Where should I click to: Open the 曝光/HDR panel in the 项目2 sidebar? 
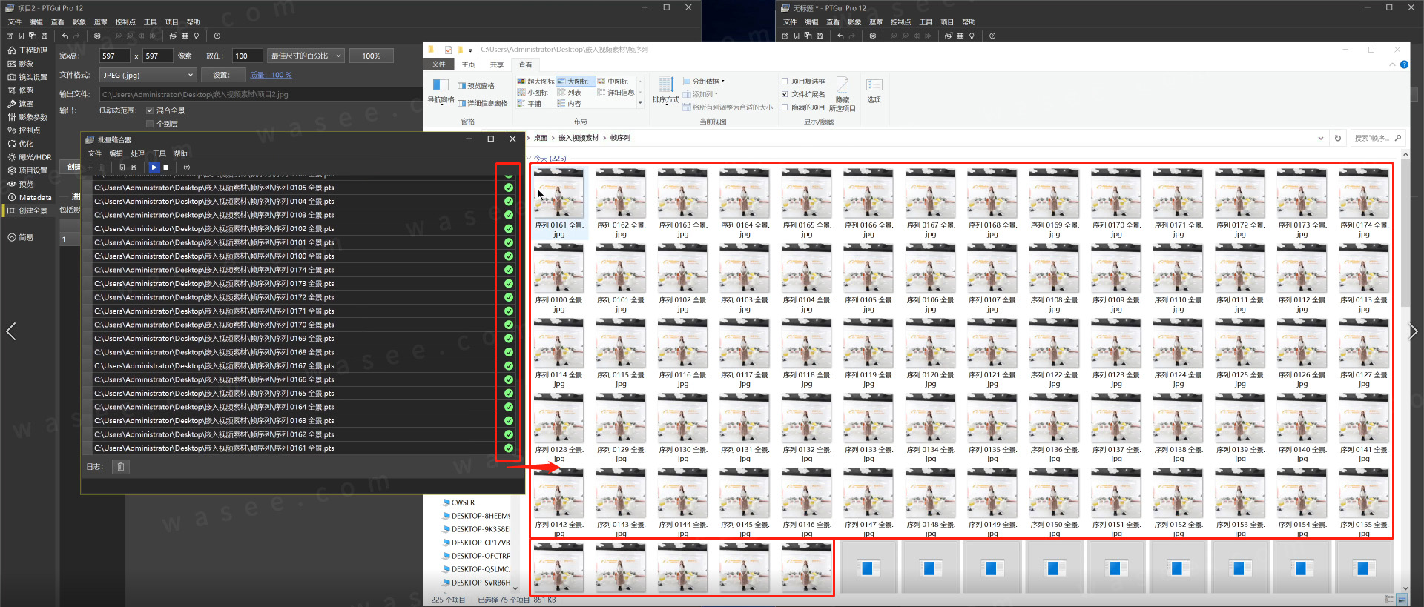tap(30, 157)
